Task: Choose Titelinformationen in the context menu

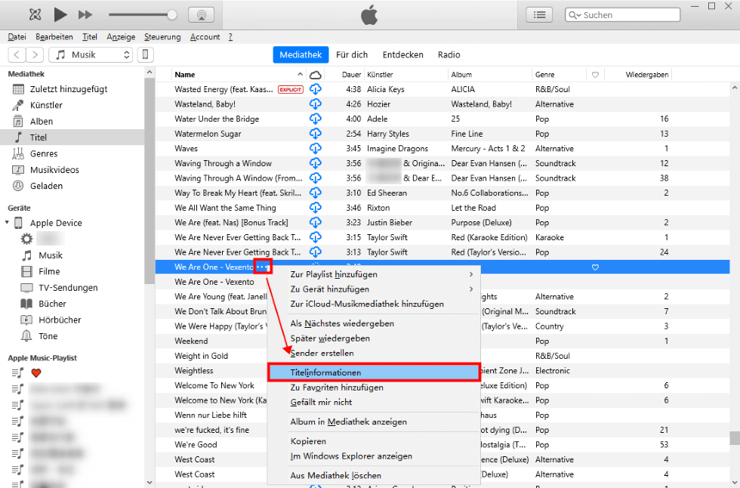Action: [374, 372]
